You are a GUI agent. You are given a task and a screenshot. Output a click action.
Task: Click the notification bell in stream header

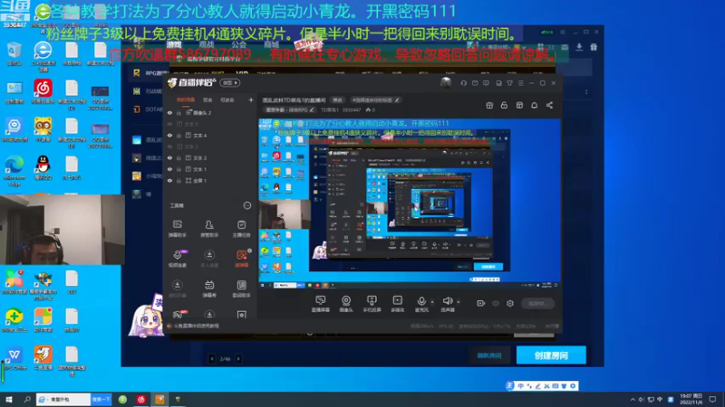tap(534, 105)
